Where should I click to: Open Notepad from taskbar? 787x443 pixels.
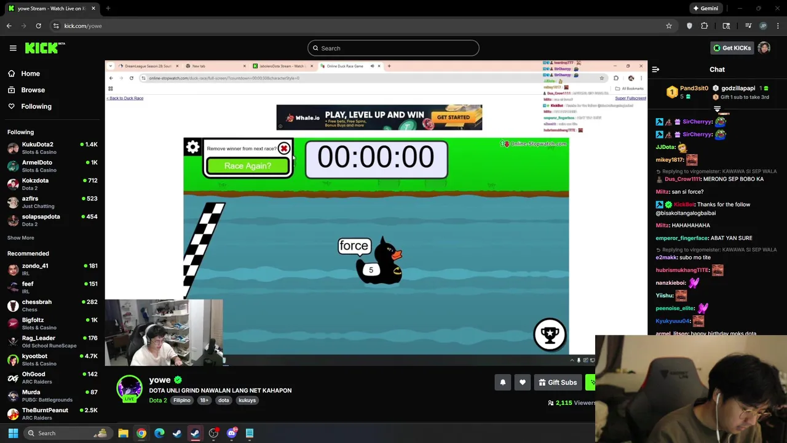click(250, 433)
